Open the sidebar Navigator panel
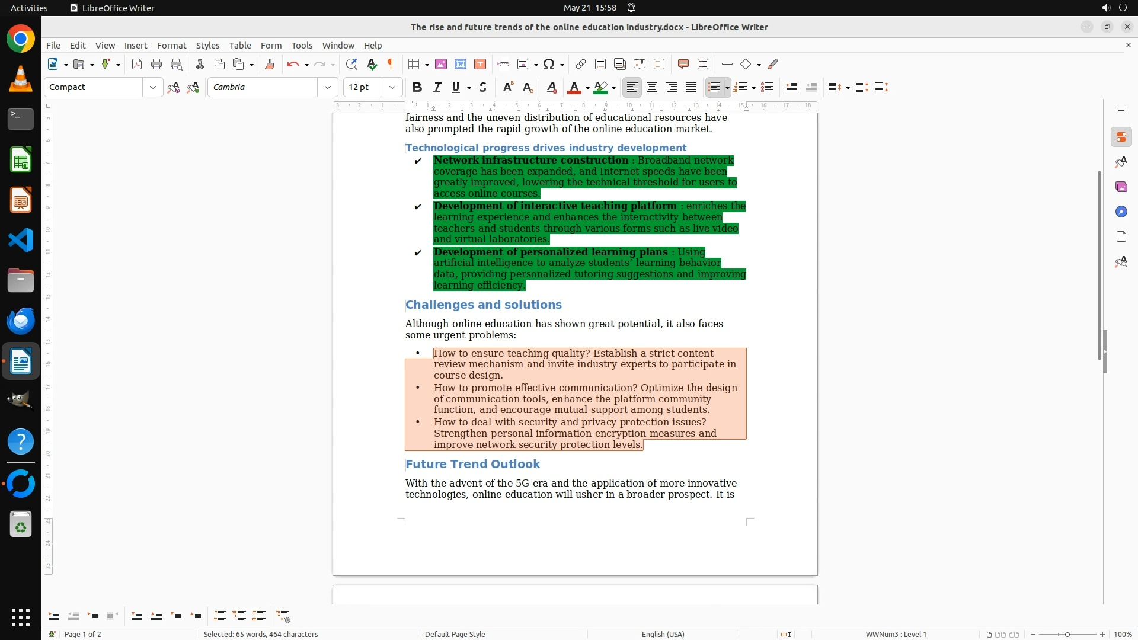Image resolution: width=1138 pixels, height=640 pixels. pyautogui.click(x=1121, y=212)
